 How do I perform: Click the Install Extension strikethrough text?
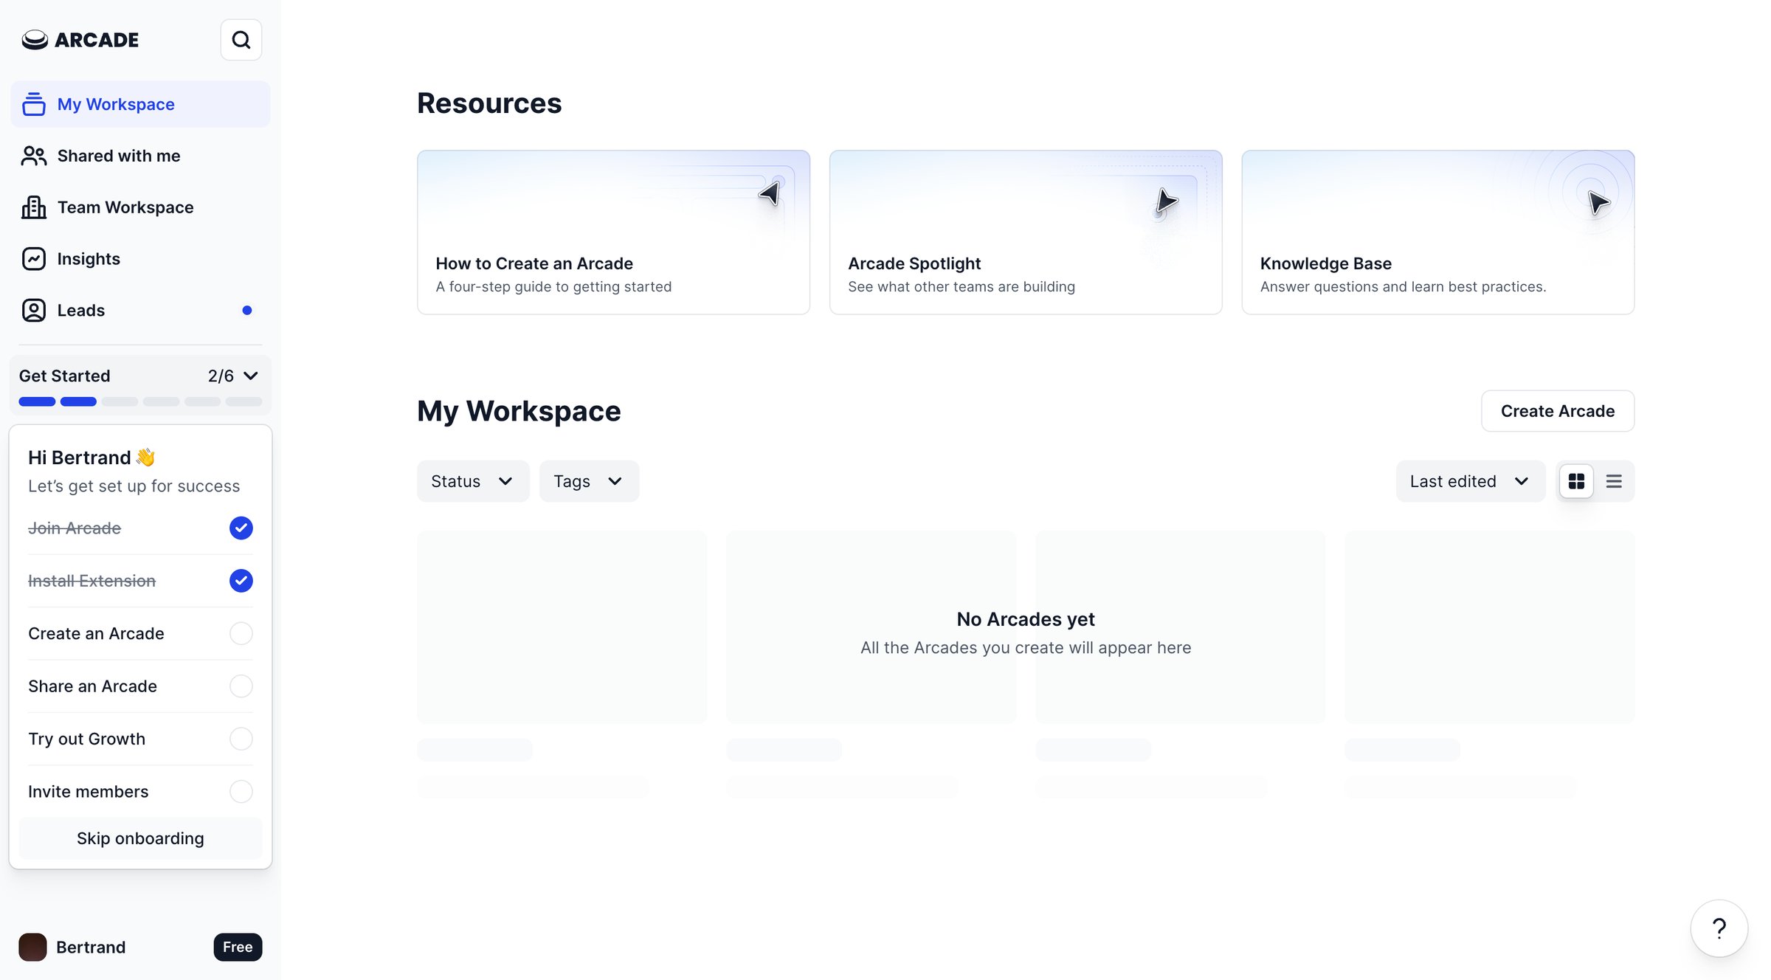92,581
